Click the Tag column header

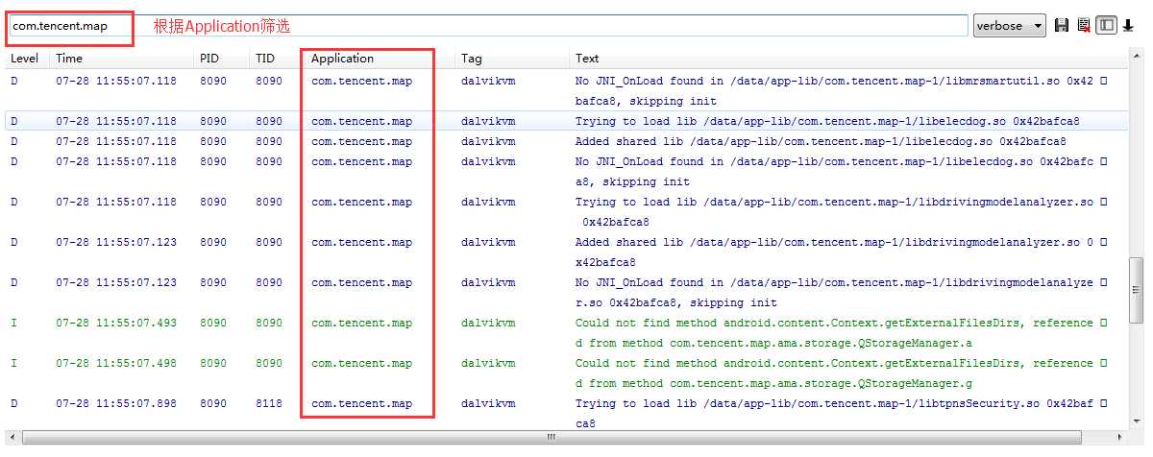click(472, 59)
